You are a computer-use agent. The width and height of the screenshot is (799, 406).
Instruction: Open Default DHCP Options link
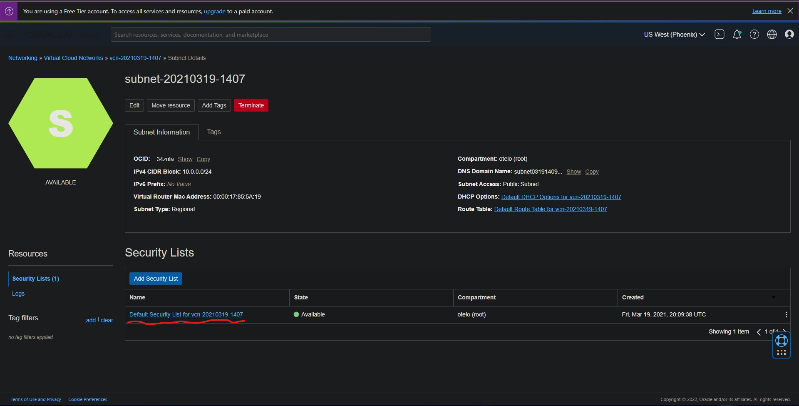pyautogui.click(x=561, y=197)
